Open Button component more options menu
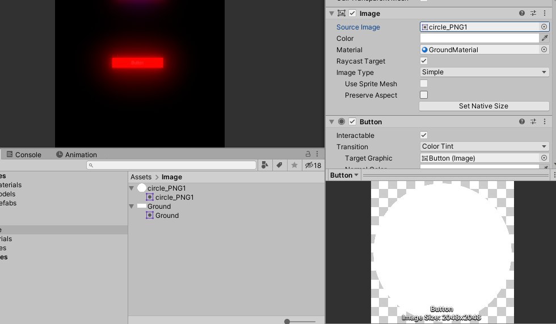This screenshot has width=556, height=324. [545, 121]
